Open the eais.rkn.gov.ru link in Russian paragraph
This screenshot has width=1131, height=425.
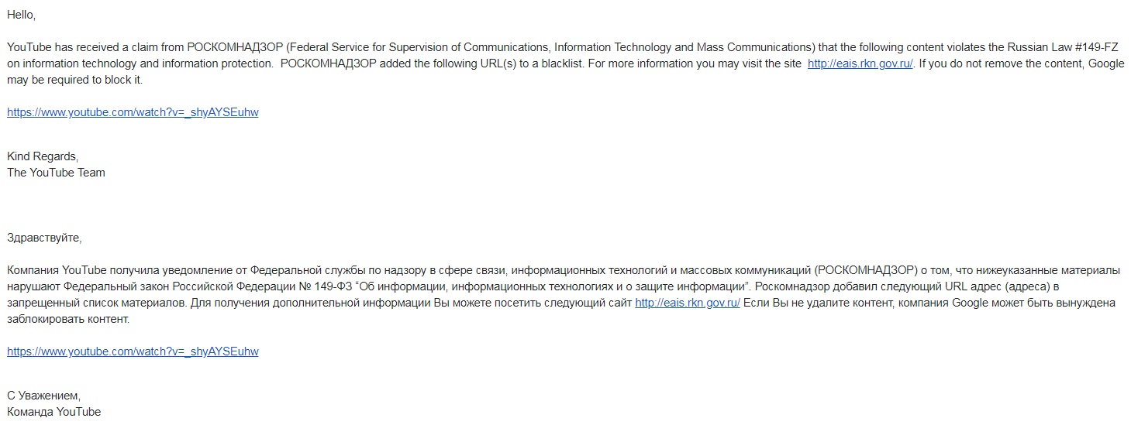tap(688, 303)
